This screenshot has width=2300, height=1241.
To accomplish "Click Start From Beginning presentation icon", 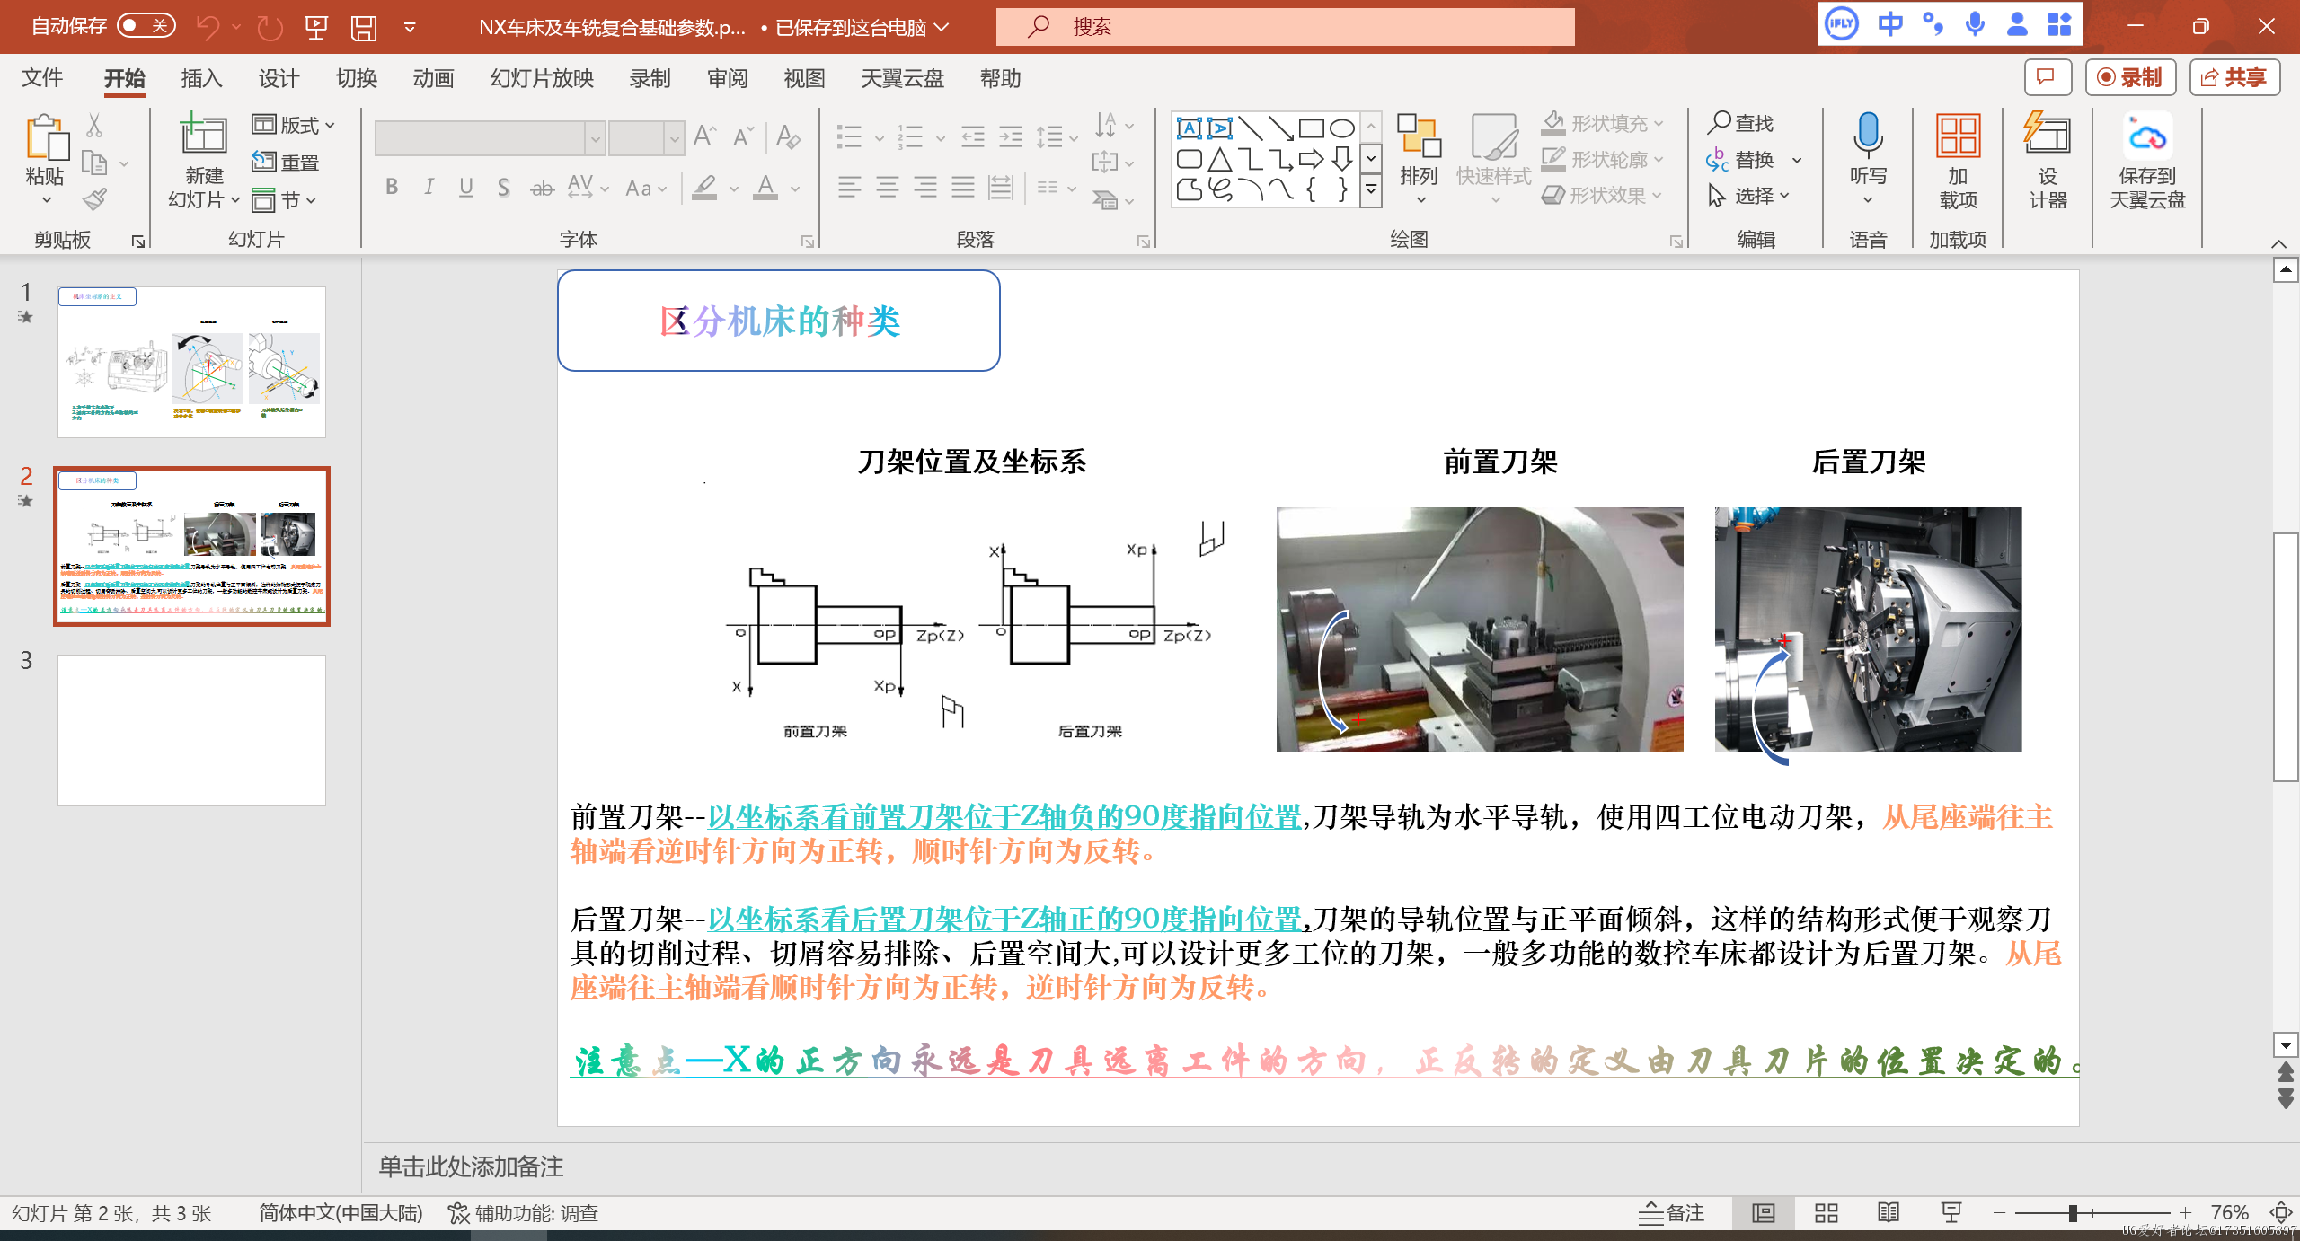I will tap(315, 27).
